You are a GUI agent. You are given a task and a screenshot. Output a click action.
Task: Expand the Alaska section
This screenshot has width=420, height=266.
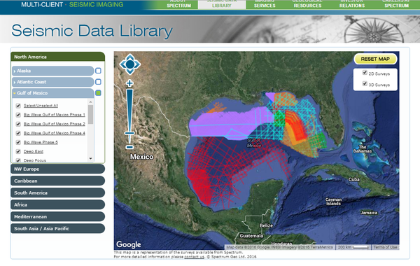point(52,71)
